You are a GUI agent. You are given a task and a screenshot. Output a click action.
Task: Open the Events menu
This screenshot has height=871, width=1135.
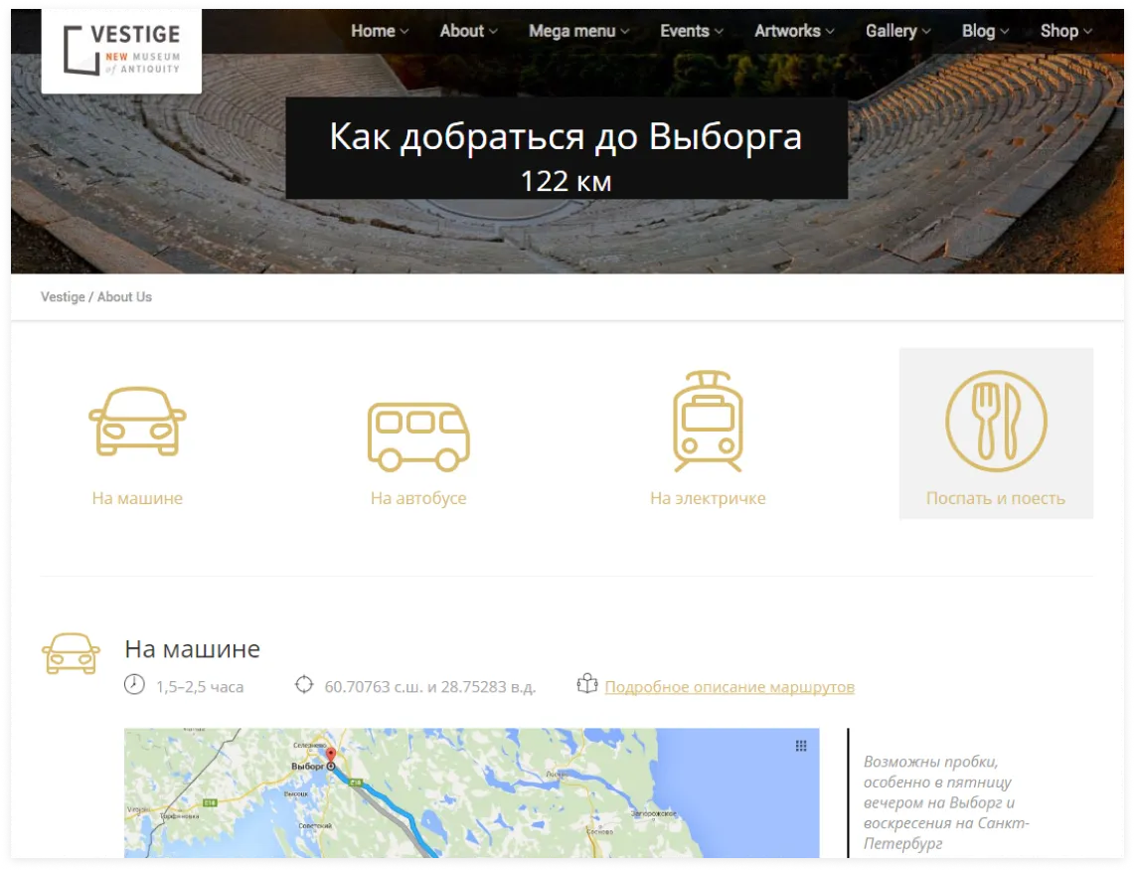click(692, 31)
